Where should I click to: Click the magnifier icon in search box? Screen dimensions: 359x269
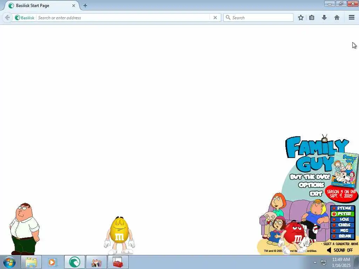pyautogui.click(x=228, y=18)
